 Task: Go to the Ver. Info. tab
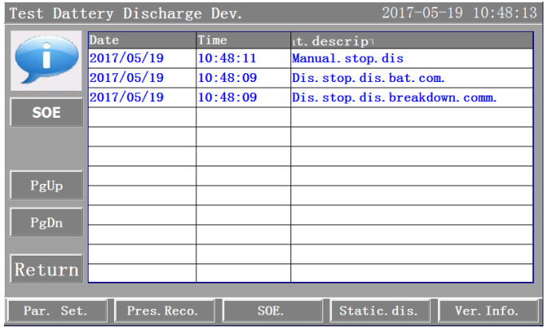coord(486,310)
